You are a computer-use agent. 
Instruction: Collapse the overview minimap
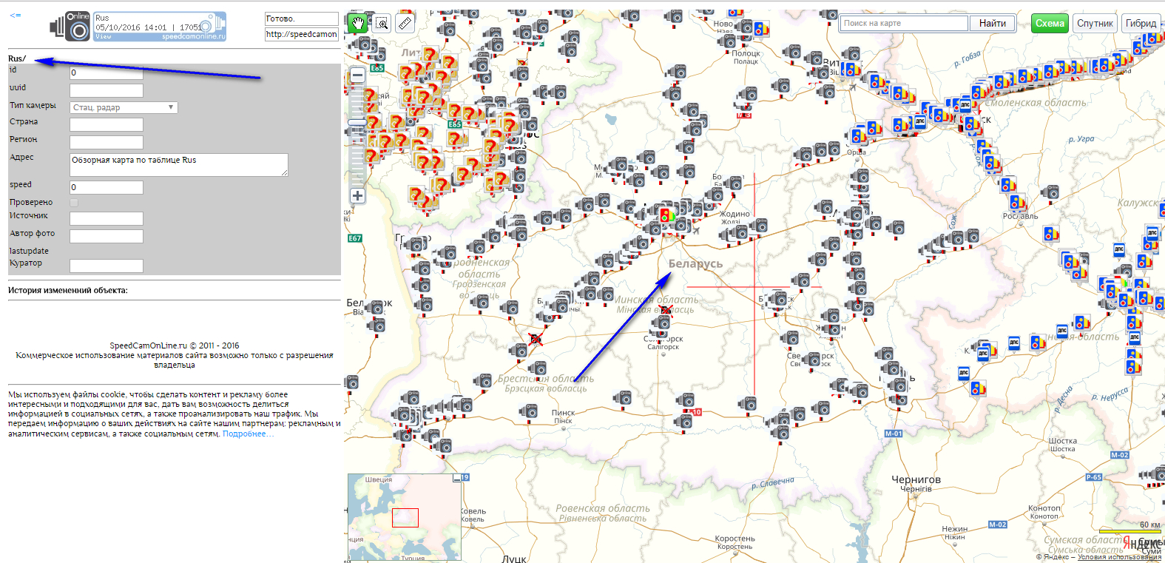coord(456,479)
